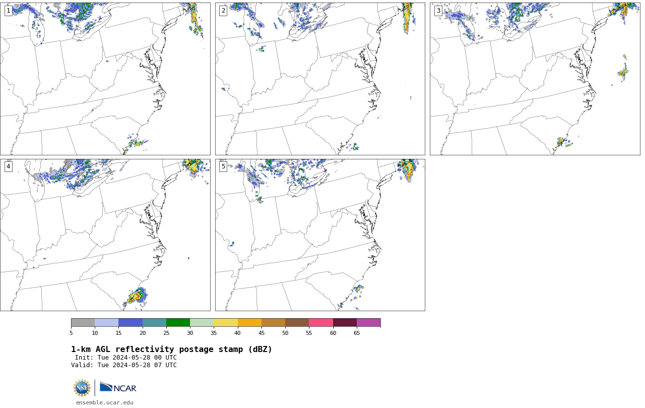Screen dimensions: 645x408
Task: Click the member number 3 label box
Action: click(438, 11)
